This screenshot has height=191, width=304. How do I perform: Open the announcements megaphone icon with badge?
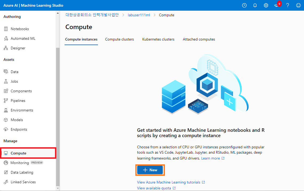click(278, 5)
